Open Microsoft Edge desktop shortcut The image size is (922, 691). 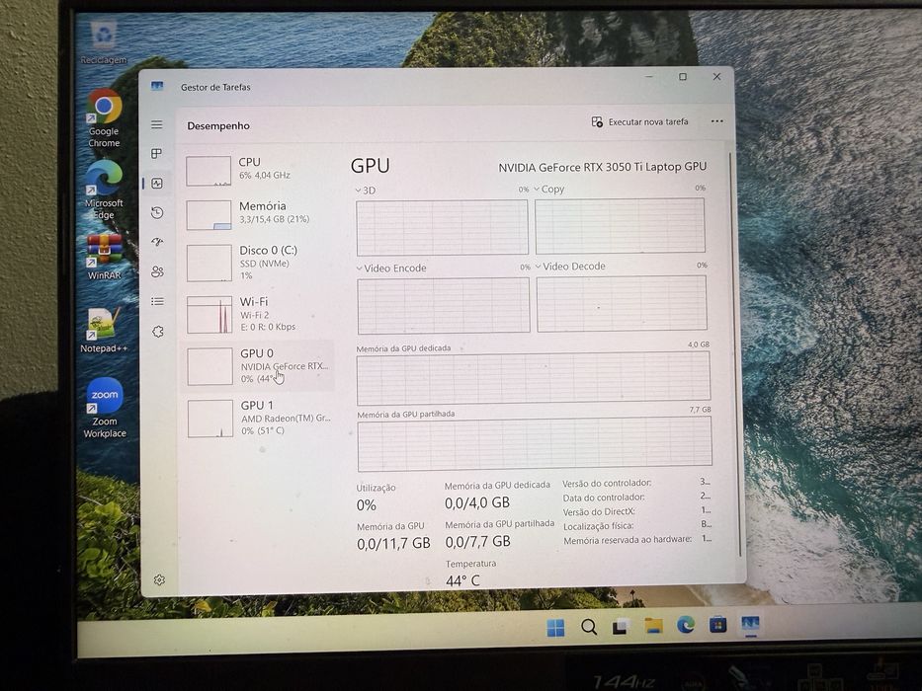[104, 190]
